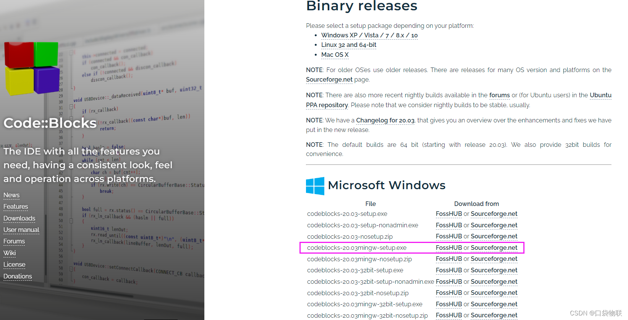Select the codeblocks-20.03mingw-nosetup.zip file name
Screen dimensions: 628x320
(x=359, y=259)
